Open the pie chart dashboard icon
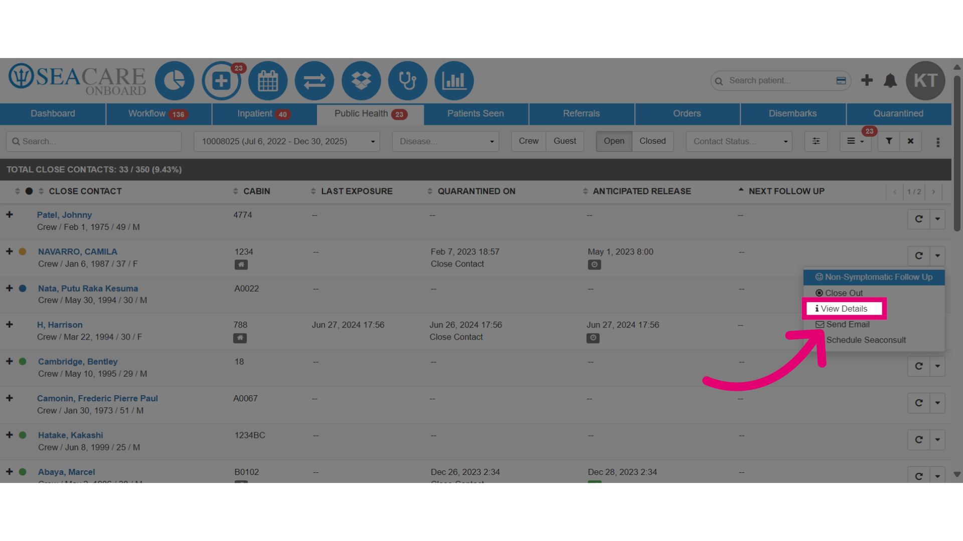963x541 pixels. pyautogui.click(x=175, y=81)
